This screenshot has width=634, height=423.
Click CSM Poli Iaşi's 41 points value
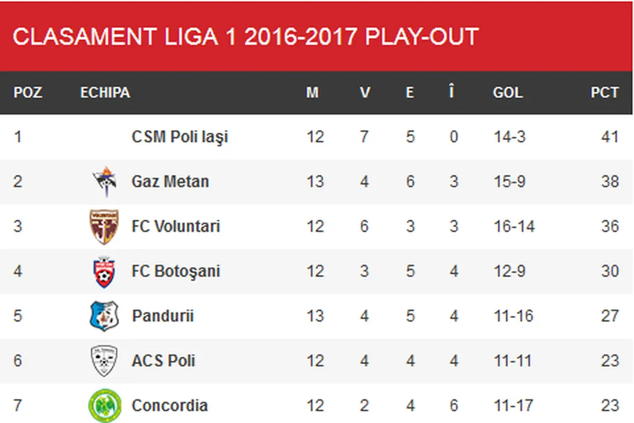(610, 137)
